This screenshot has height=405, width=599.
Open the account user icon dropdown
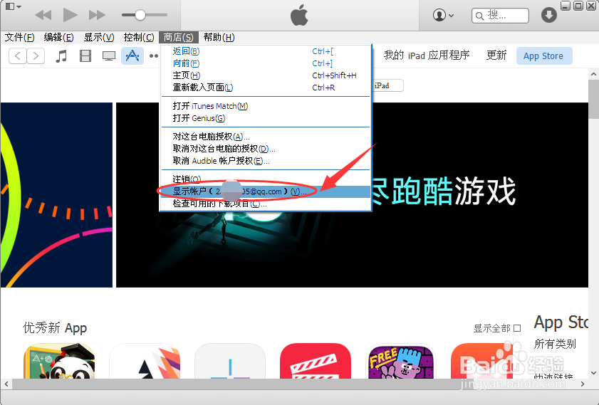443,15
